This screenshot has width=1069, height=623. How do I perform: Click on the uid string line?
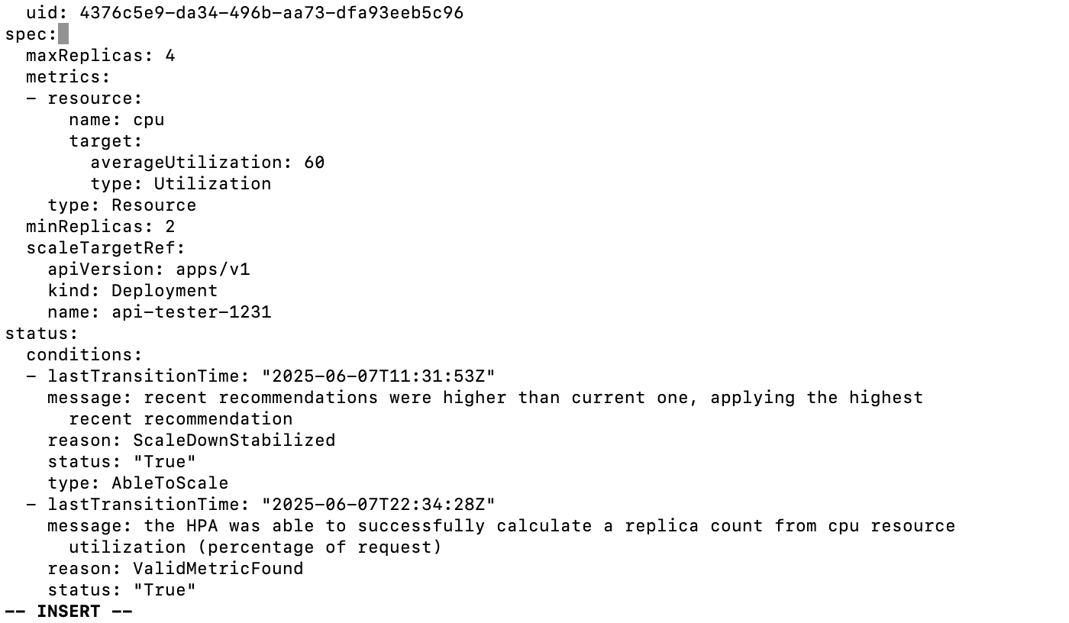coord(244,13)
